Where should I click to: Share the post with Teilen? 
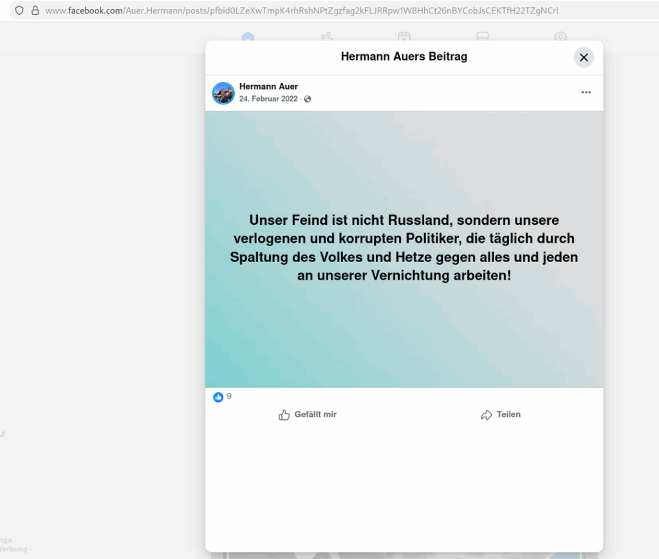coord(500,415)
